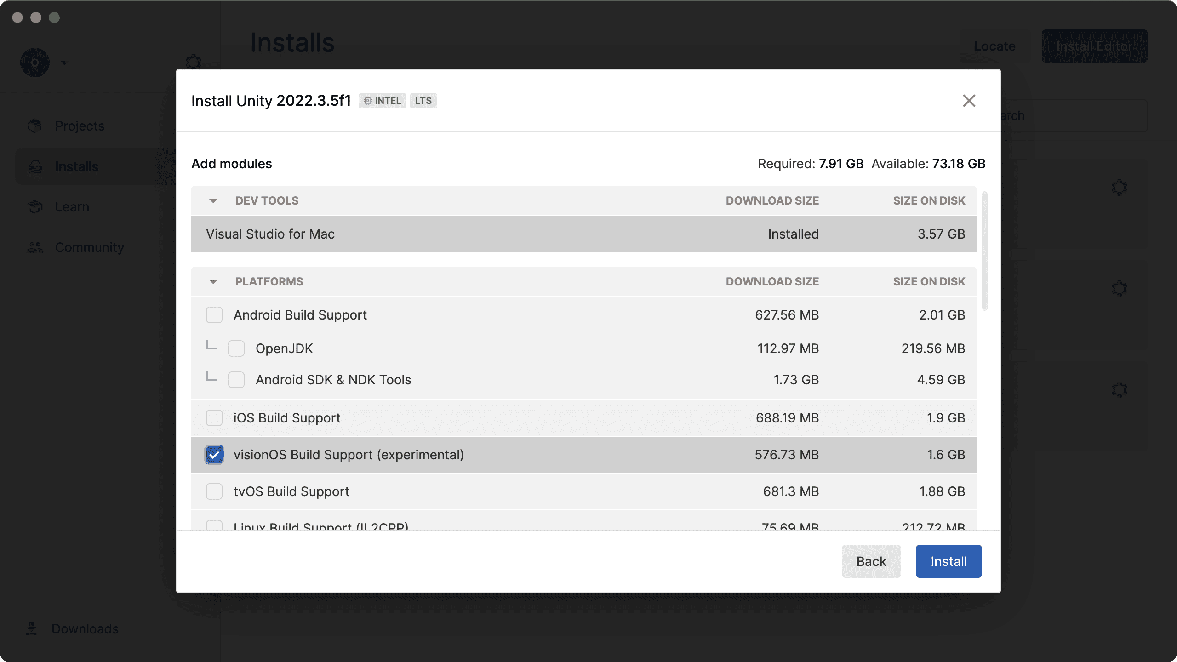
Task: Collapse the DEV TOOLS section
Action: click(x=213, y=201)
